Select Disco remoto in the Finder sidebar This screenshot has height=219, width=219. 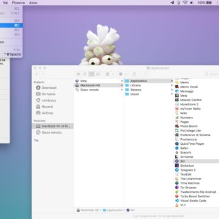[52, 132]
